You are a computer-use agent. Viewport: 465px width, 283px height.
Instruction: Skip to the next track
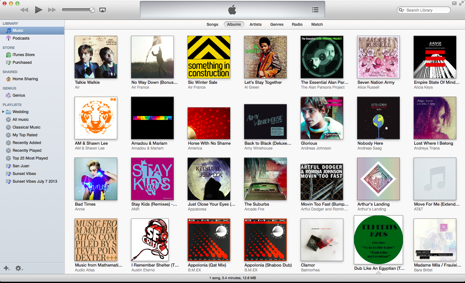[52, 10]
